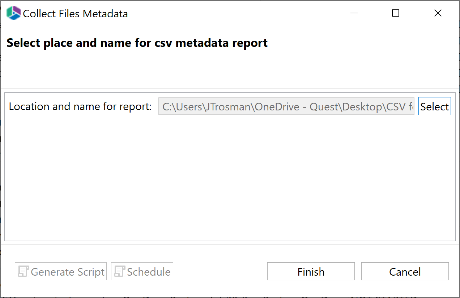Click the Schedule button
Image resolution: width=460 pixels, height=298 pixels.
pos(142,271)
